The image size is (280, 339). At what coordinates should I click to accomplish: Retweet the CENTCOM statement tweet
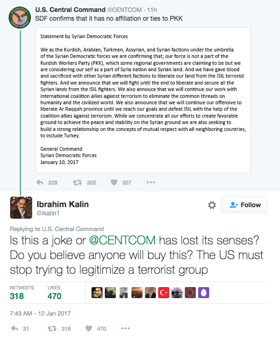(77, 182)
